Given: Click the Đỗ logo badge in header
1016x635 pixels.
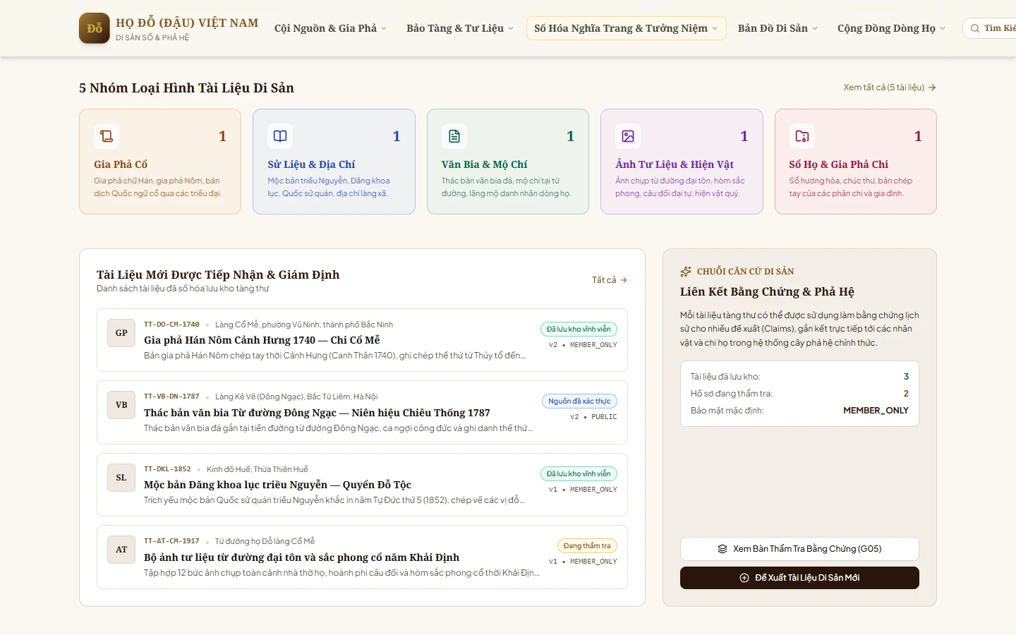Looking at the screenshot, I should tap(95, 28).
